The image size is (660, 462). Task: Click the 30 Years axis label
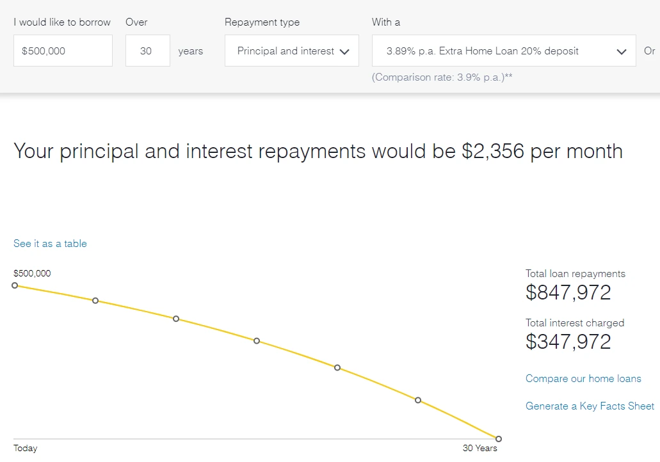(x=479, y=449)
